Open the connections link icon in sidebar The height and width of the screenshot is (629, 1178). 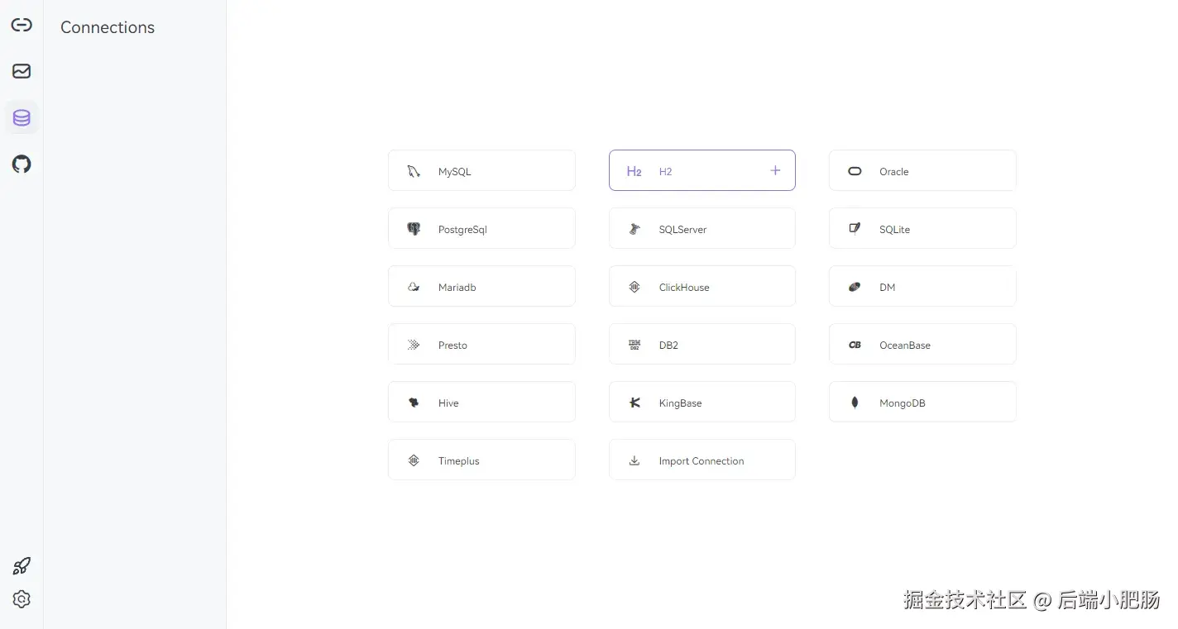point(22,25)
